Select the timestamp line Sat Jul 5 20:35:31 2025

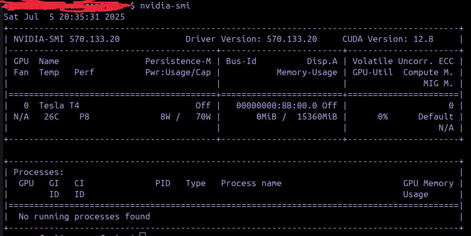(x=64, y=17)
